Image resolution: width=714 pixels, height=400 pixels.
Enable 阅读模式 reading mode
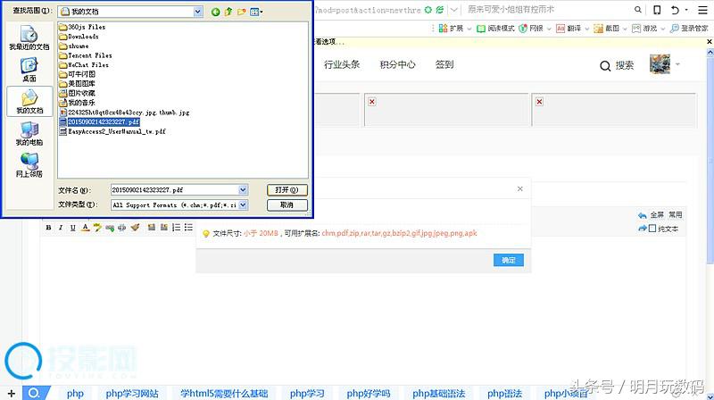pos(495,29)
